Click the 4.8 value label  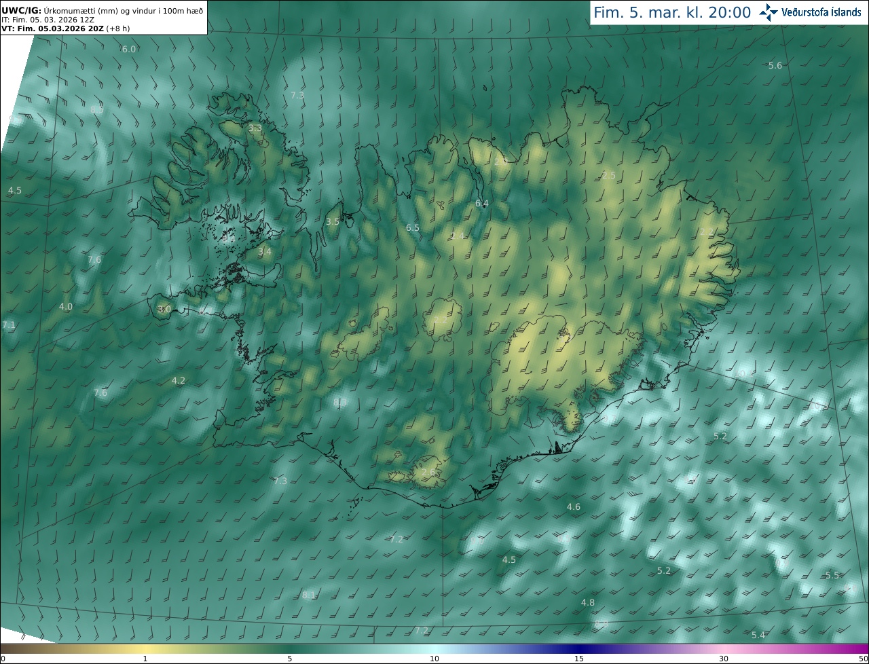tap(588, 603)
